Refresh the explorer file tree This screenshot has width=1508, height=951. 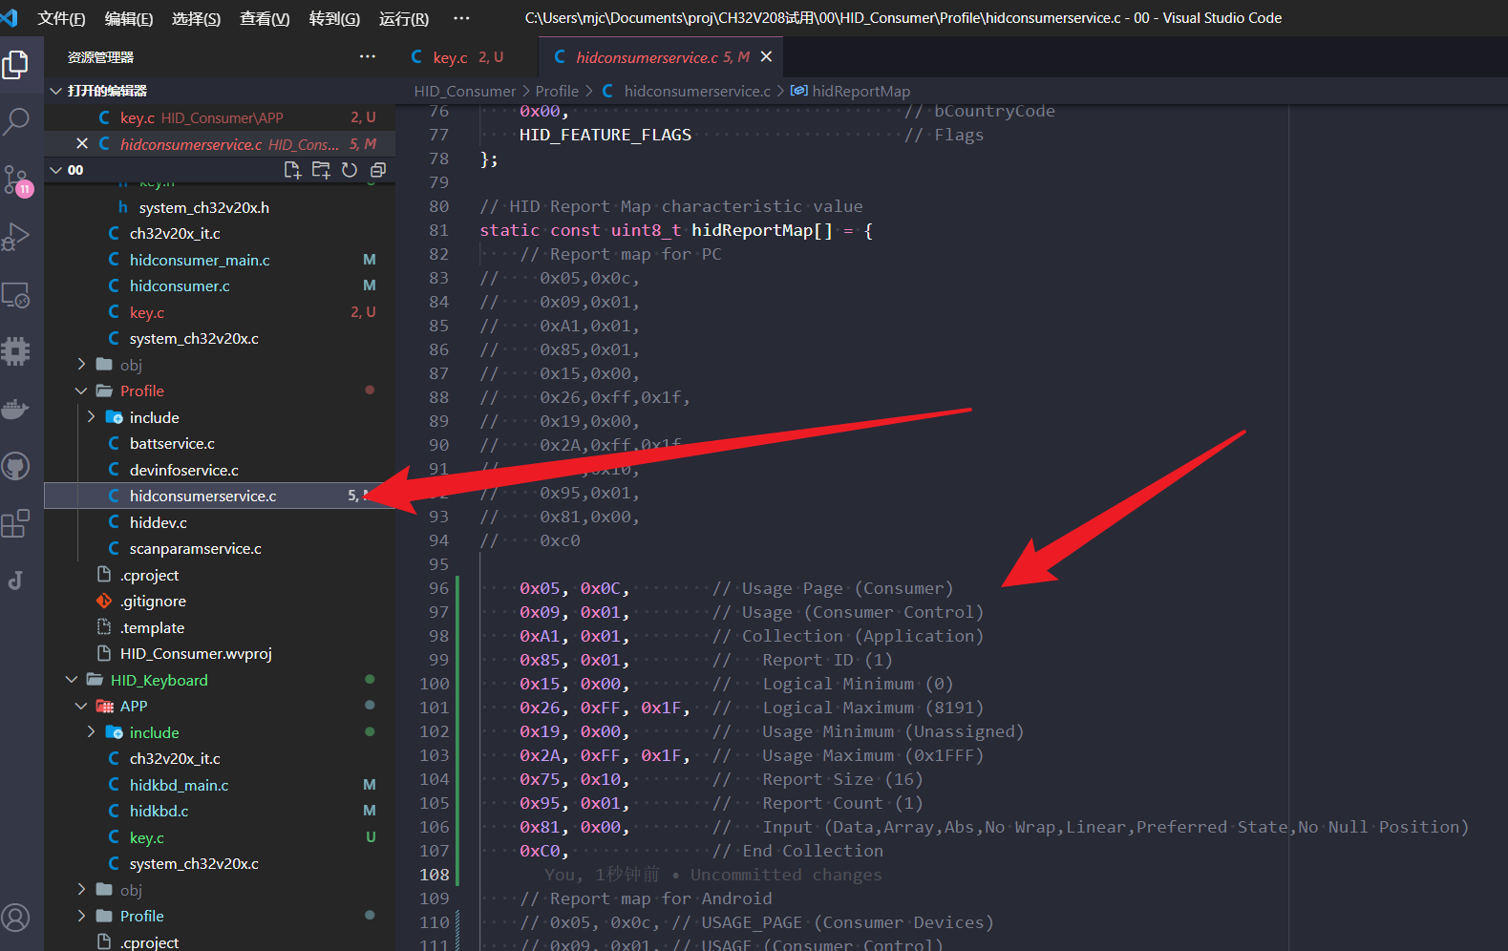[350, 170]
